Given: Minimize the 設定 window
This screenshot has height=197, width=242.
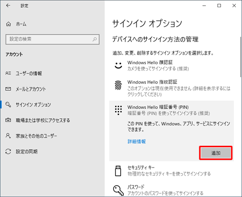Looking at the screenshot, I should (204, 6).
